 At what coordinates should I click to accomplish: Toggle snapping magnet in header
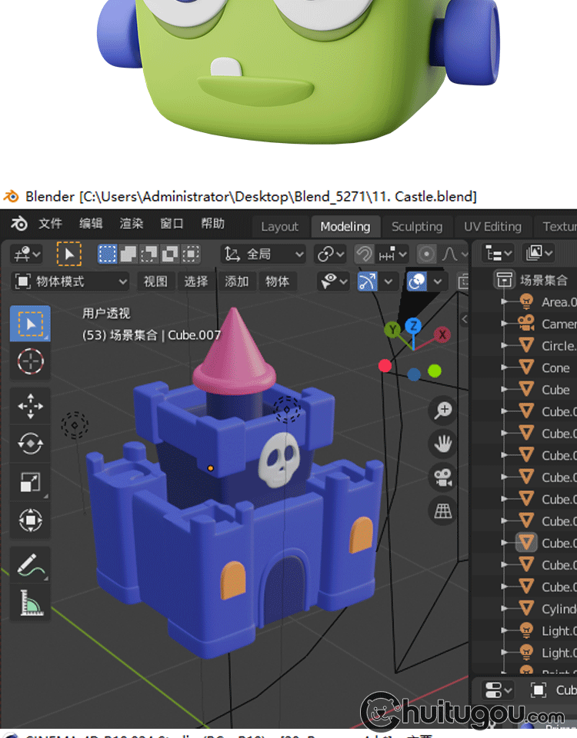click(364, 254)
